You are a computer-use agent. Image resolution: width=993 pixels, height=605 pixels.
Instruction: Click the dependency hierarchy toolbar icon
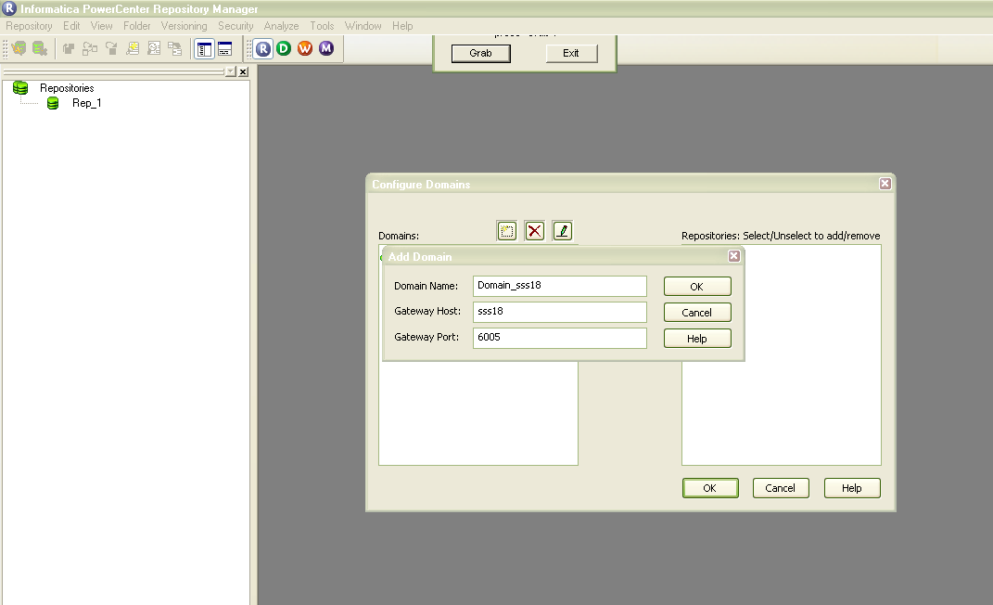click(175, 49)
